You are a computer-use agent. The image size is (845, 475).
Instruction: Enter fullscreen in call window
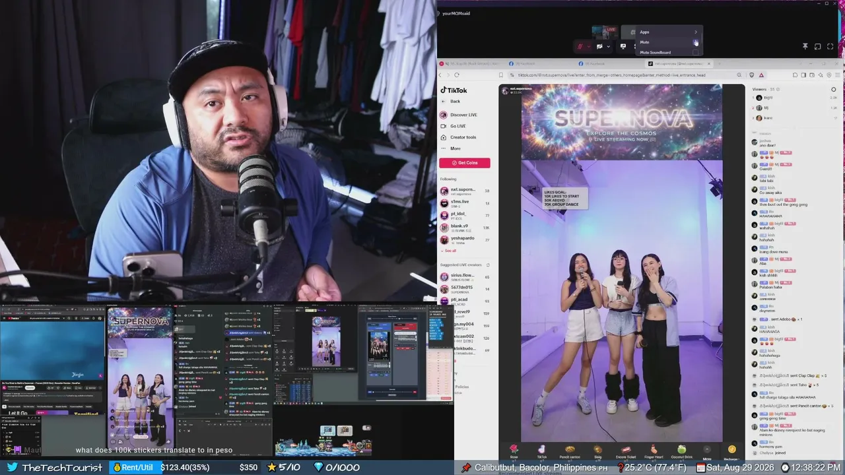click(830, 46)
